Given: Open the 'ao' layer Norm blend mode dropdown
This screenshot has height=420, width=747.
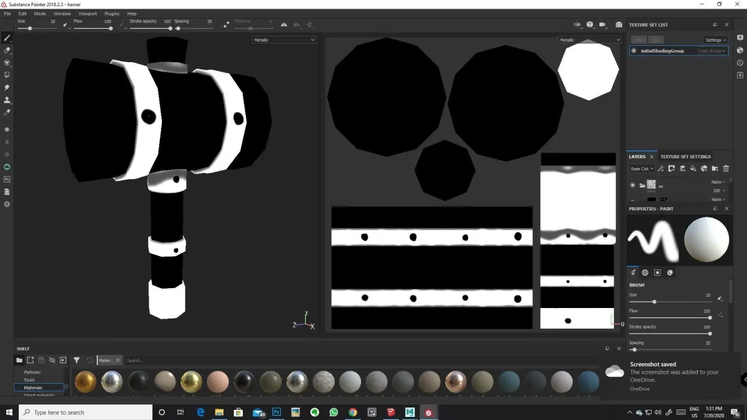Looking at the screenshot, I should click(x=718, y=182).
